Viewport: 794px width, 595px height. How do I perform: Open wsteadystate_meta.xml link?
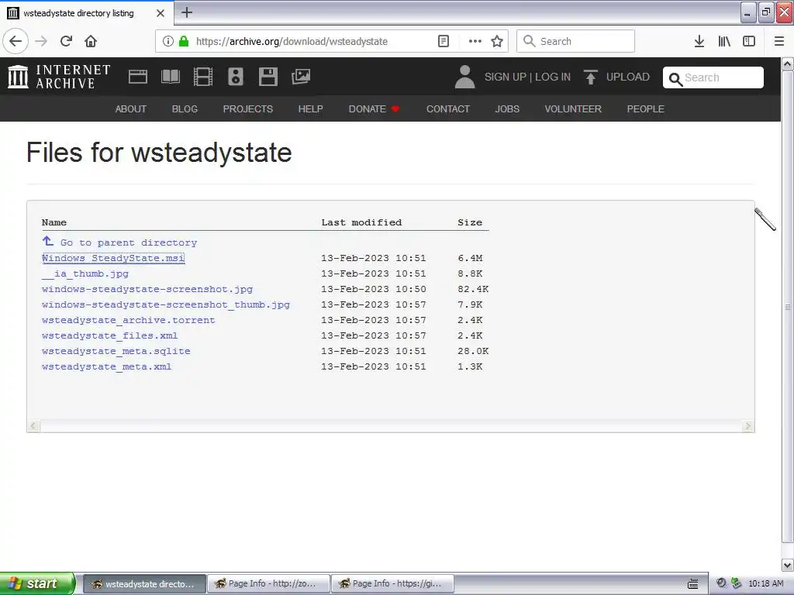[x=106, y=366]
